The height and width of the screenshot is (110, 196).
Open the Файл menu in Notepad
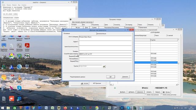(x=4, y=5)
